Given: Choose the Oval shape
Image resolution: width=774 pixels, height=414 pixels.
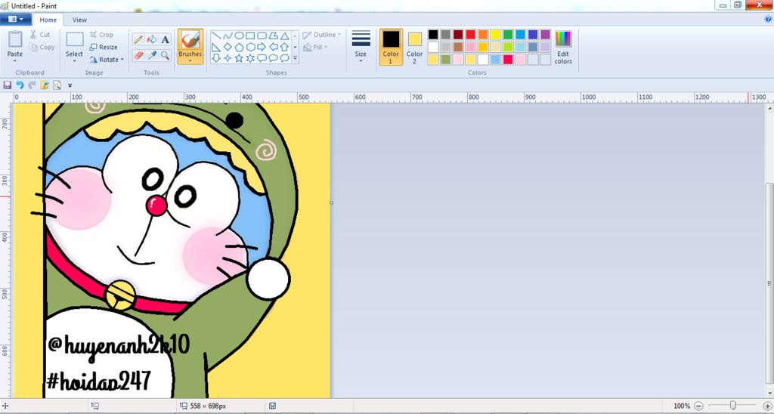Looking at the screenshot, I should 239,36.
